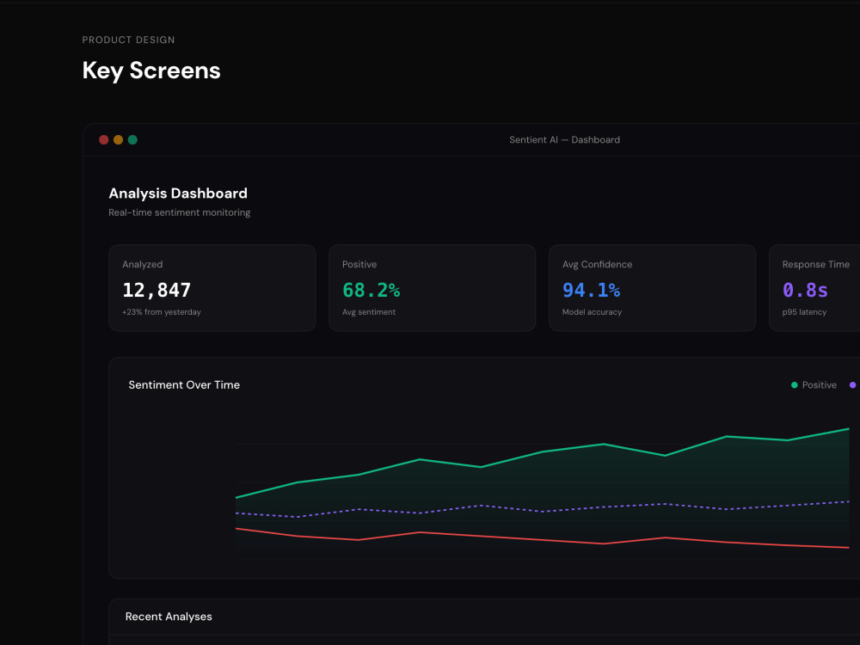The width and height of the screenshot is (860, 645).
Task: Select the Key Screens heading
Action: (151, 71)
